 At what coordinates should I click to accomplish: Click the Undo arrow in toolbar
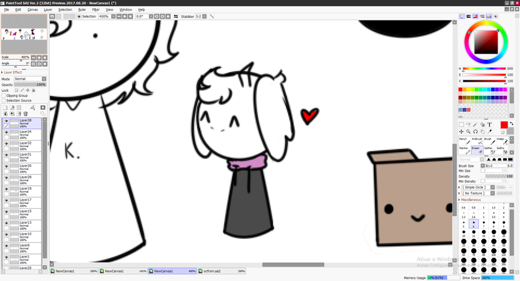click(52, 16)
